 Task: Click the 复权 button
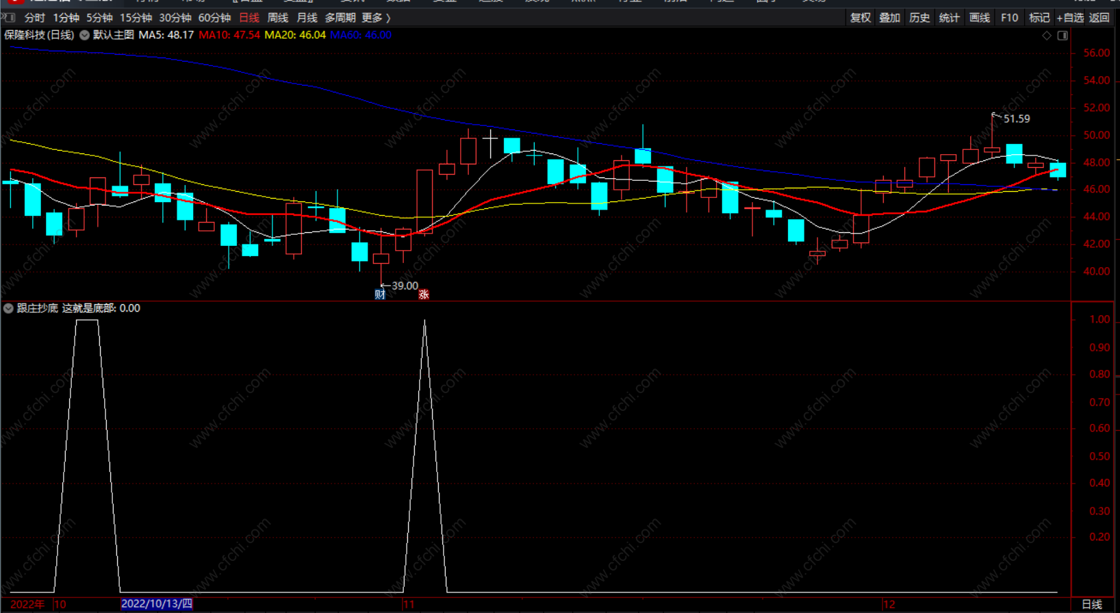pos(861,18)
